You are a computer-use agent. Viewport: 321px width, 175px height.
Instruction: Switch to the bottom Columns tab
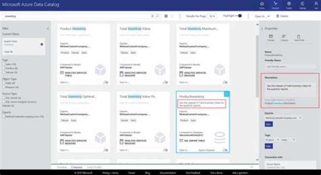click(77, 167)
